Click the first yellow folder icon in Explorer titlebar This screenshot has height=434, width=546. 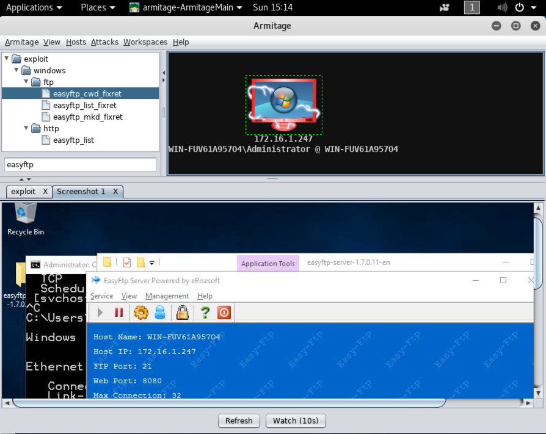107,262
